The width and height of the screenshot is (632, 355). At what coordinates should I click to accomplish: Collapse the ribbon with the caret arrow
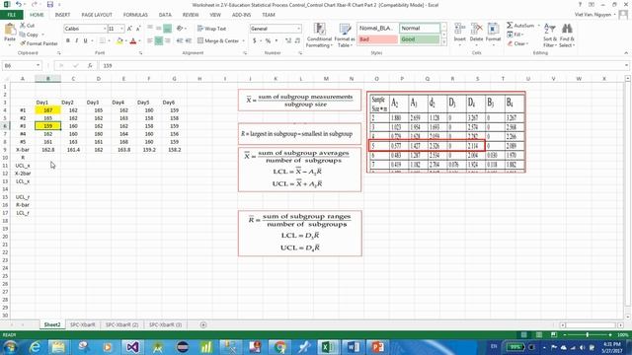pos(626,53)
